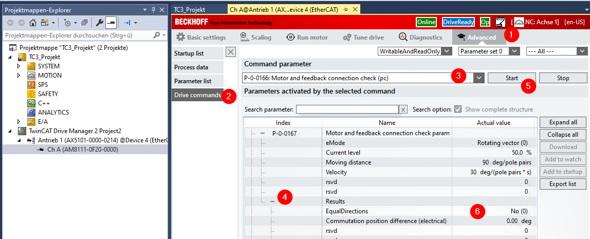Toggle pin on Ch A document tab

tap(345, 9)
